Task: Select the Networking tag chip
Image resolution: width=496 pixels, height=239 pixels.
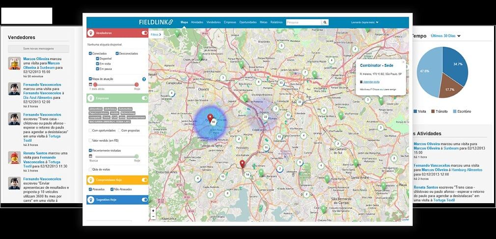Action: (128, 113)
